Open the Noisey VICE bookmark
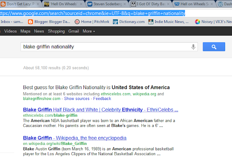 point(214,22)
